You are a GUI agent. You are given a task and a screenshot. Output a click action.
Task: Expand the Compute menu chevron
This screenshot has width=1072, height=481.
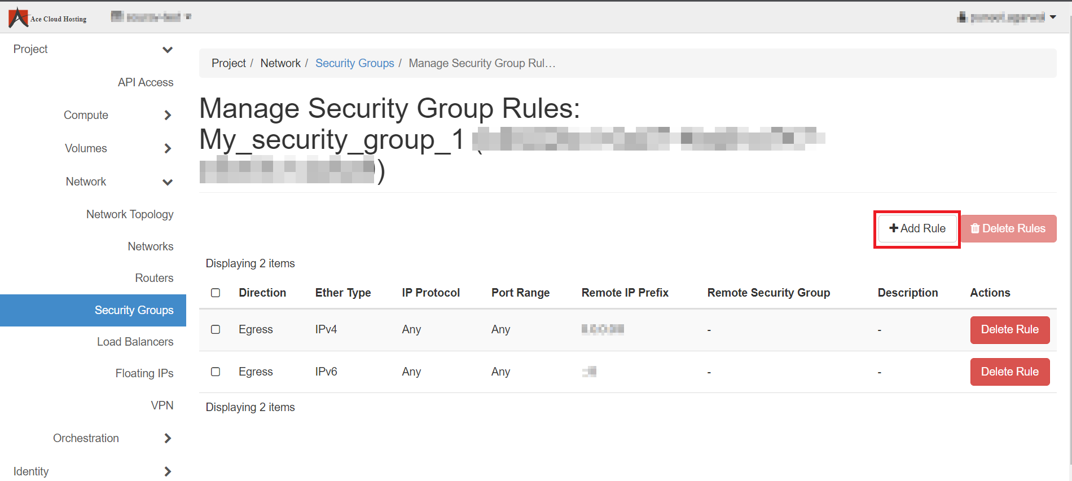click(x=168, y=116)
